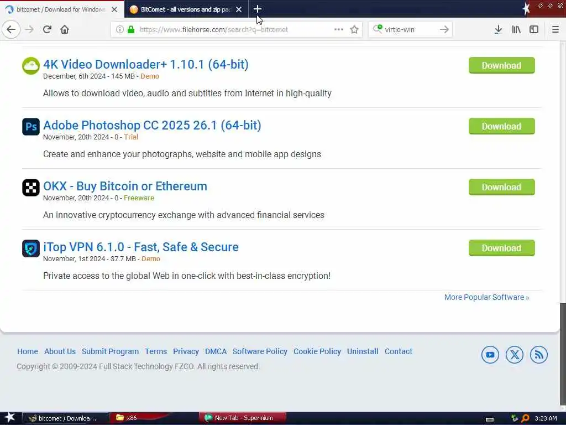Open Terms footer link
Image resolution: width=566 pixels, height=425 pixels.
(x=156, y=351)
